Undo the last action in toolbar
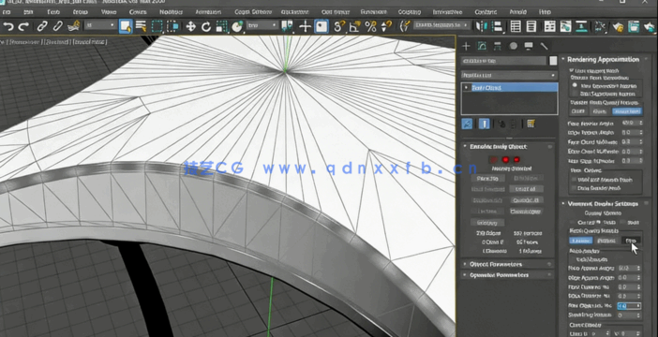658x337 pixels. click(8, 26)
